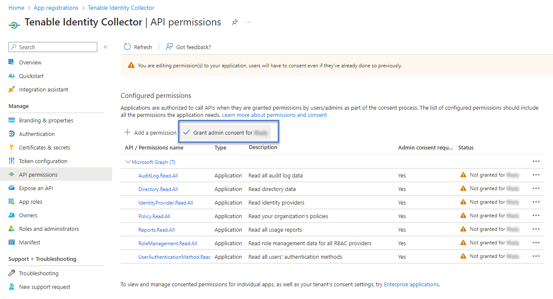553x299 pixels.
Task: Click the Type column header
Action: 220,147
